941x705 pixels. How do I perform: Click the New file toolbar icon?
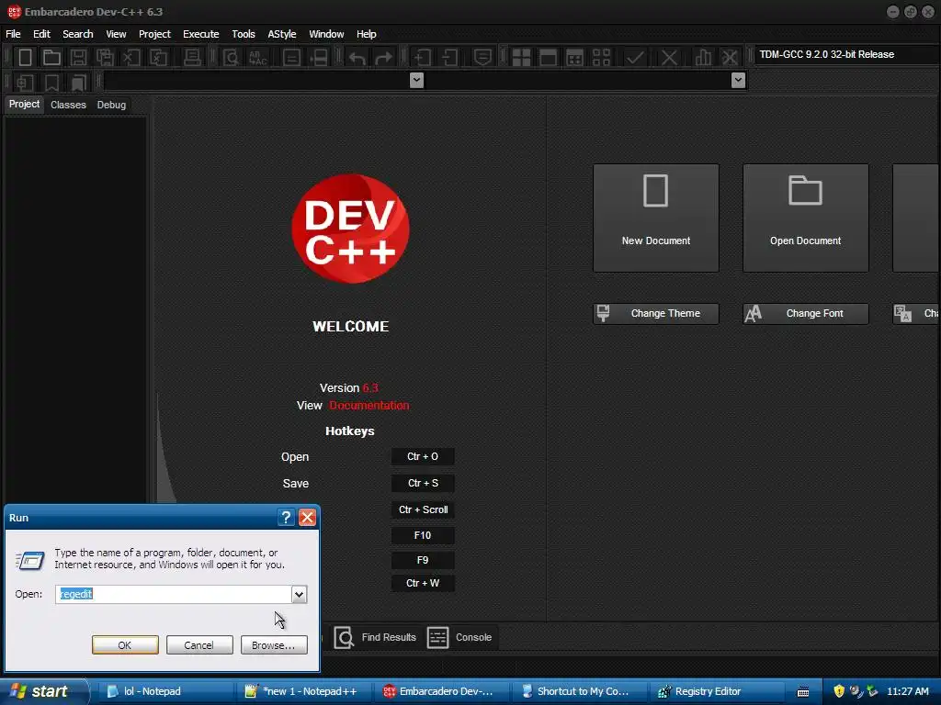click(25, 58)
